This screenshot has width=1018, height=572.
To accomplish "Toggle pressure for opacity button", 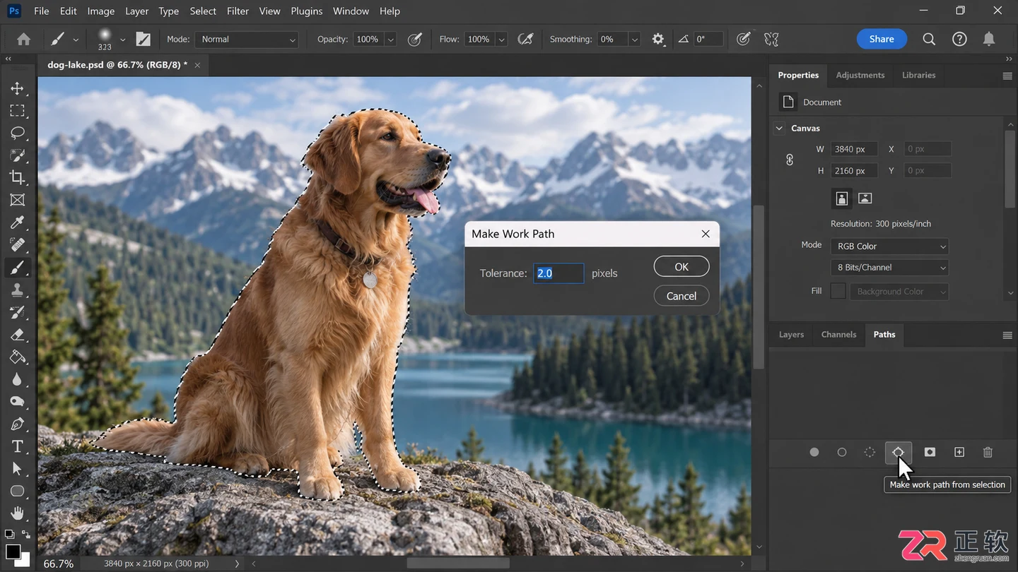I will pyautogui.click(x=415, y=40).
